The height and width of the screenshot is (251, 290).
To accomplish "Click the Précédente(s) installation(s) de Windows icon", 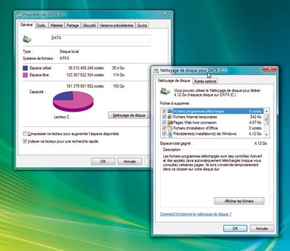I will click(x=170, y=134).
